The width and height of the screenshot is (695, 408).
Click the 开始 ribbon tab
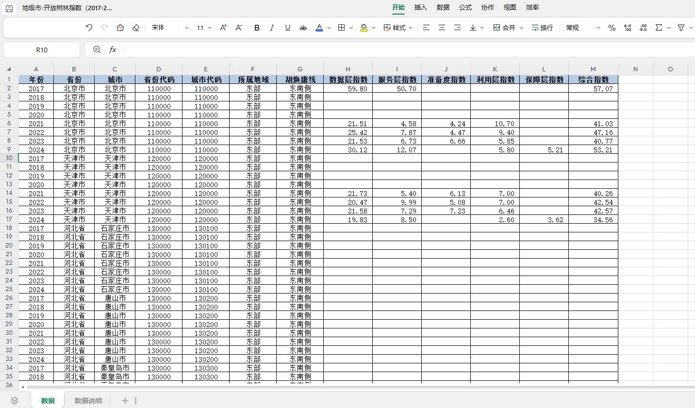click(398, 8)
